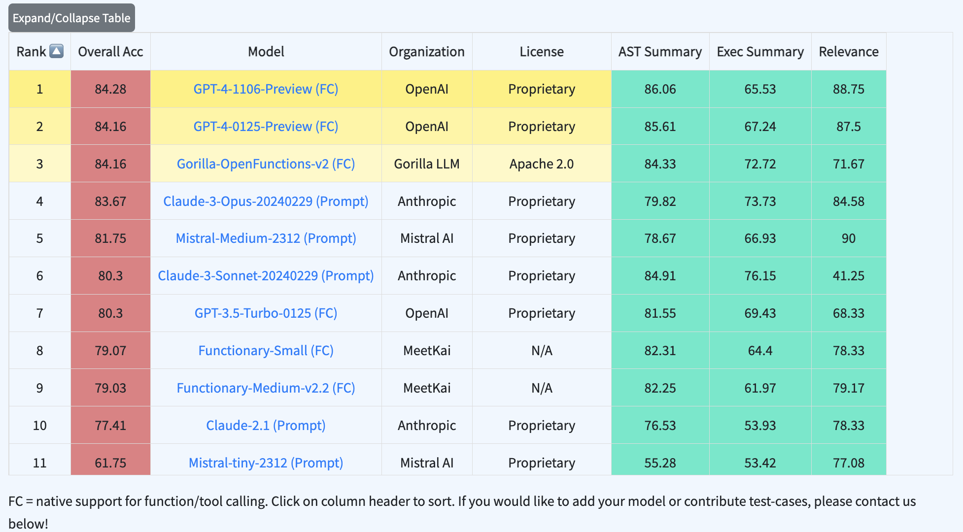
Task: Open Claude-3-Opus-20240229 (Prompt) link
Action: click(x=266, y=201)
